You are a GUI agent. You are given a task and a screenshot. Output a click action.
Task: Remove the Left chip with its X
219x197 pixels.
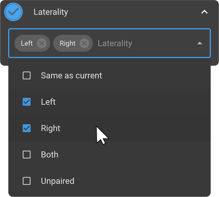[41, 43]
